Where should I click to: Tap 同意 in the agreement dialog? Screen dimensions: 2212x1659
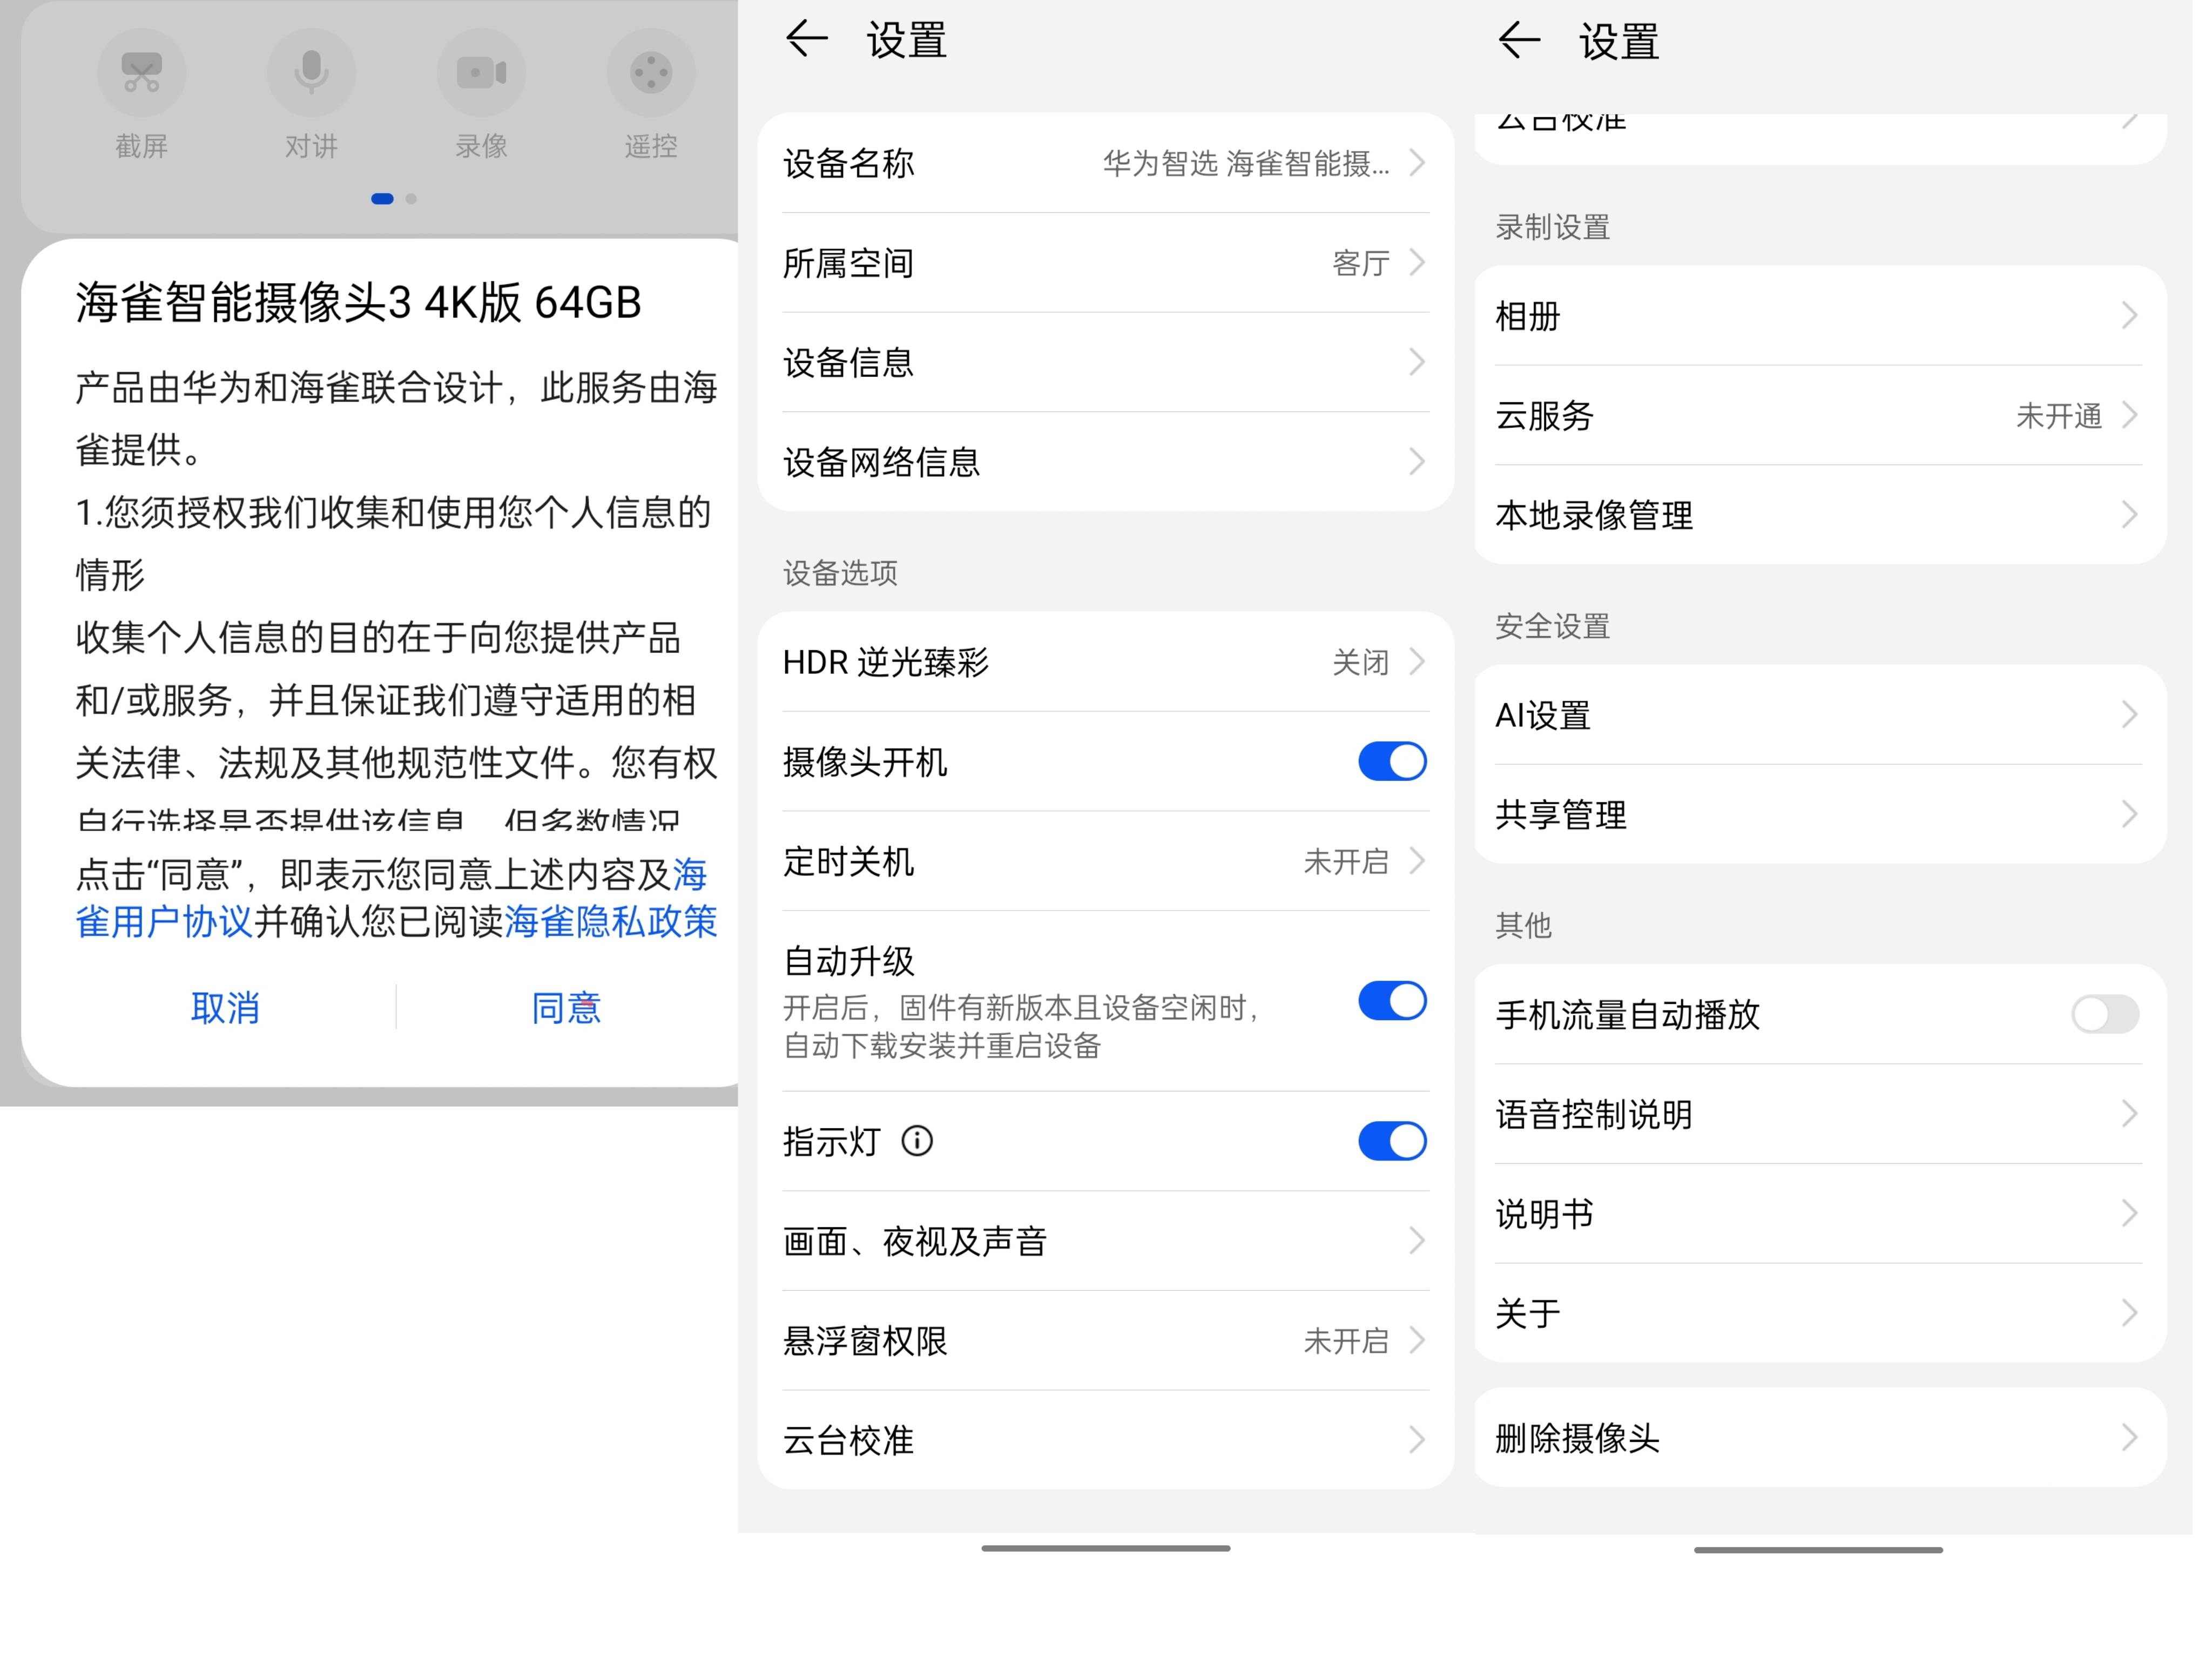tap(566, 1008)
